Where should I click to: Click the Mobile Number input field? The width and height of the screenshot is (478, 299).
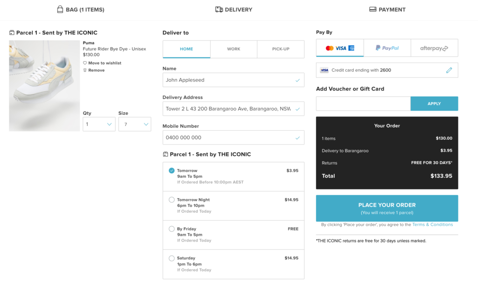click(233, 138)
